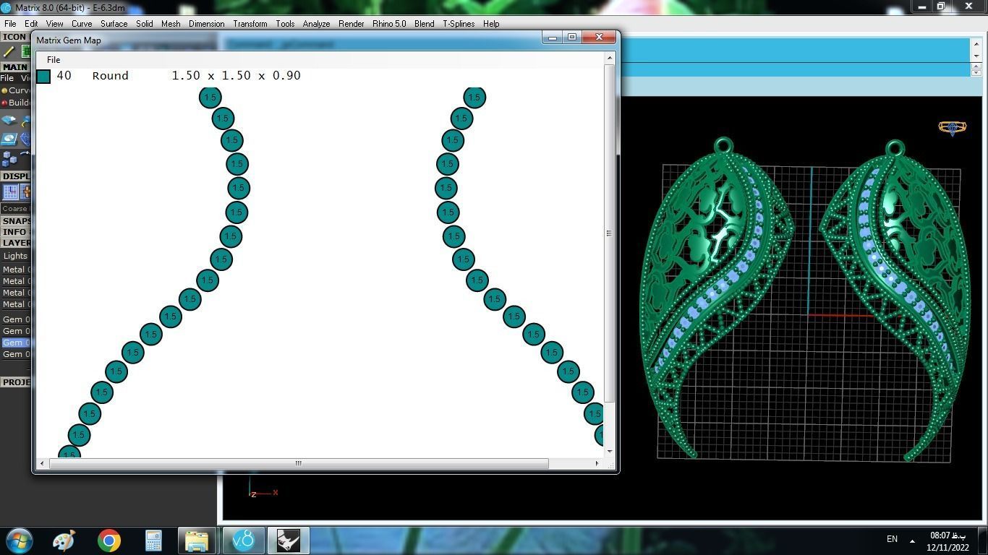Image resolution: width=988 pixels, height=555 pixels.
Task: Click the Gem Map scroll left arrow
Action: click(x=42, y=463)
